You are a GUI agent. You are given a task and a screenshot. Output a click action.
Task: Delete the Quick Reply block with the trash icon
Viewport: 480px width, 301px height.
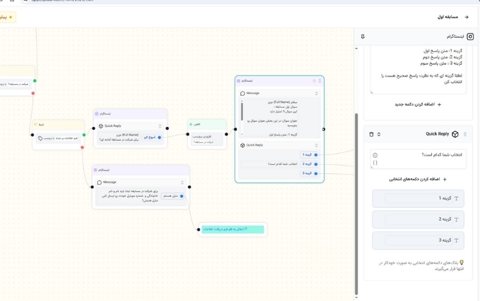click(371, 134)
